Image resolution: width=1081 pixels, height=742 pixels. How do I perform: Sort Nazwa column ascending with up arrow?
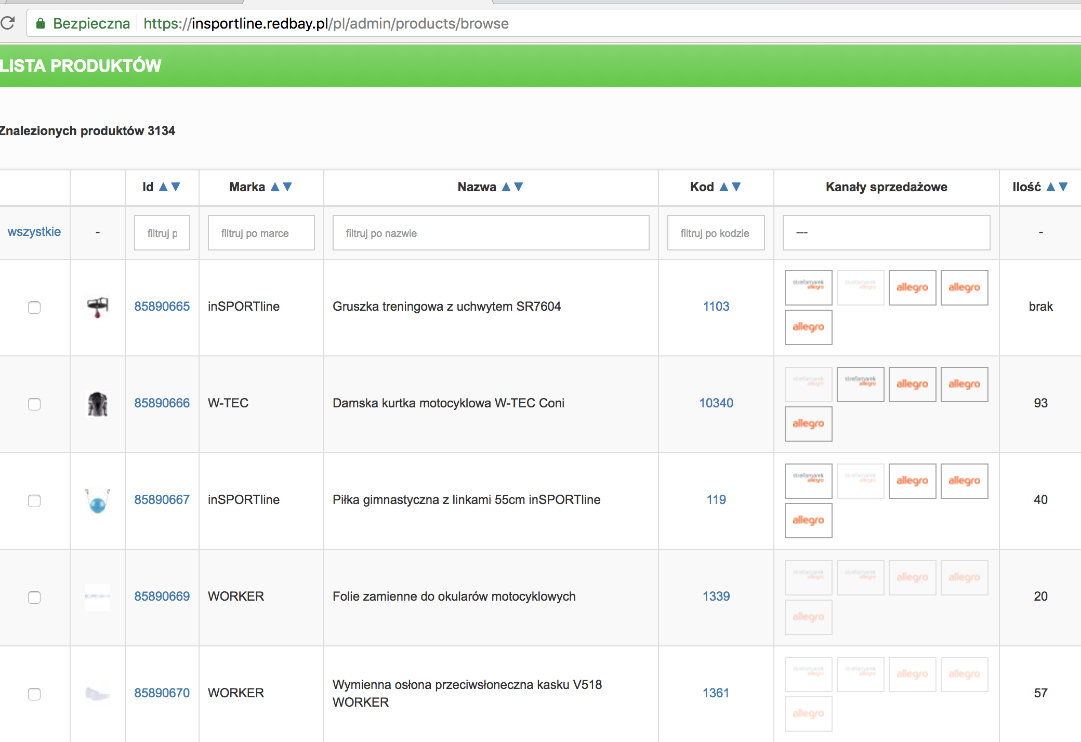click(x=506, y=187)
